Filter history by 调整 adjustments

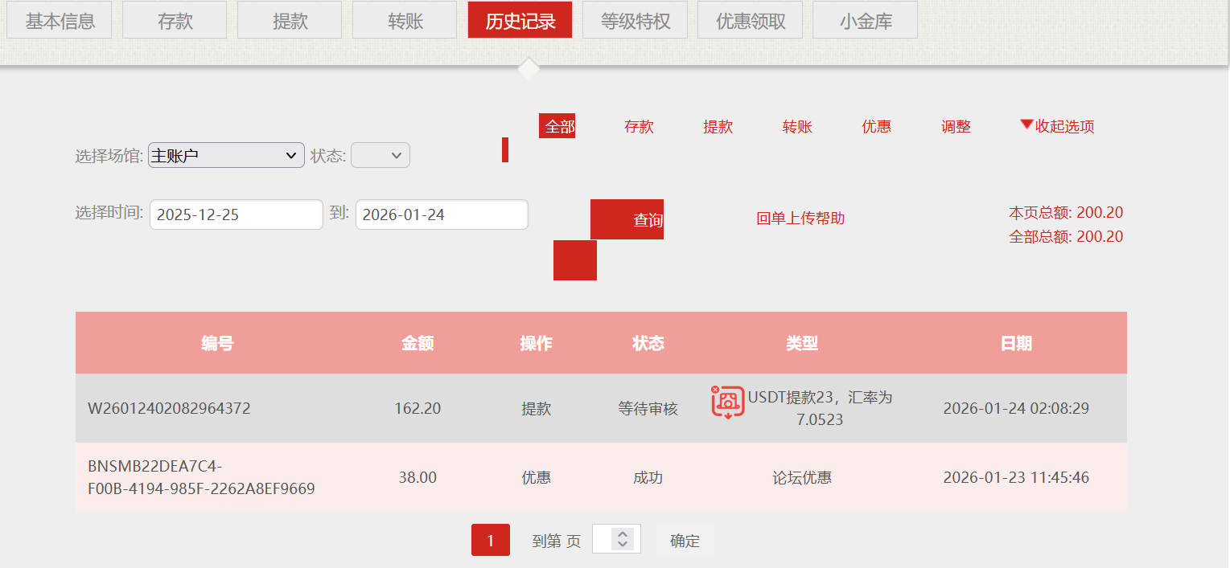point(955,126)
